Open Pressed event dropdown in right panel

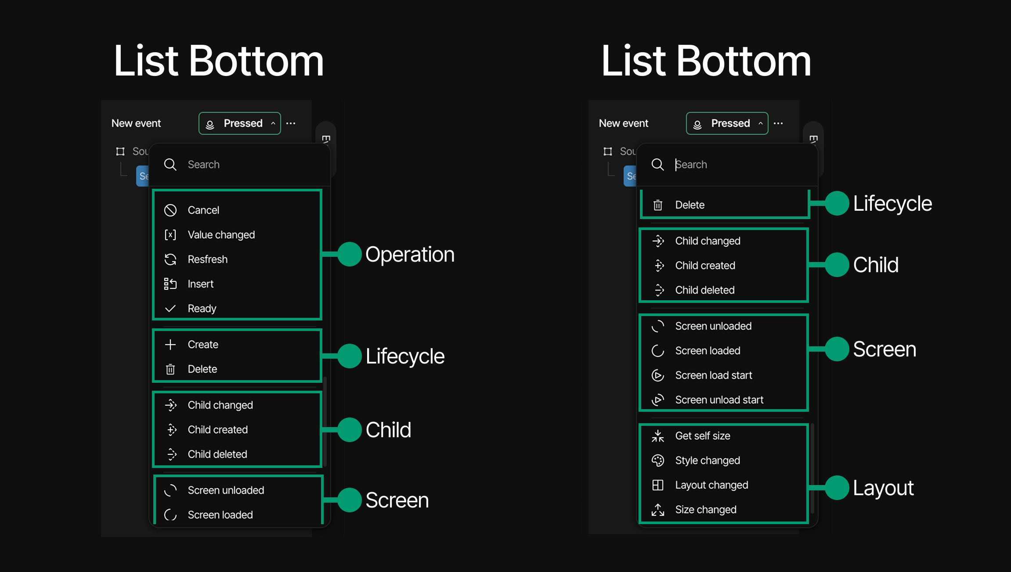727,123
